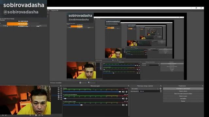Image resolution: width=209 pixels, height=117 pixels.
Task: Lock the bottom source row
Action: click(x=61, y=99)
